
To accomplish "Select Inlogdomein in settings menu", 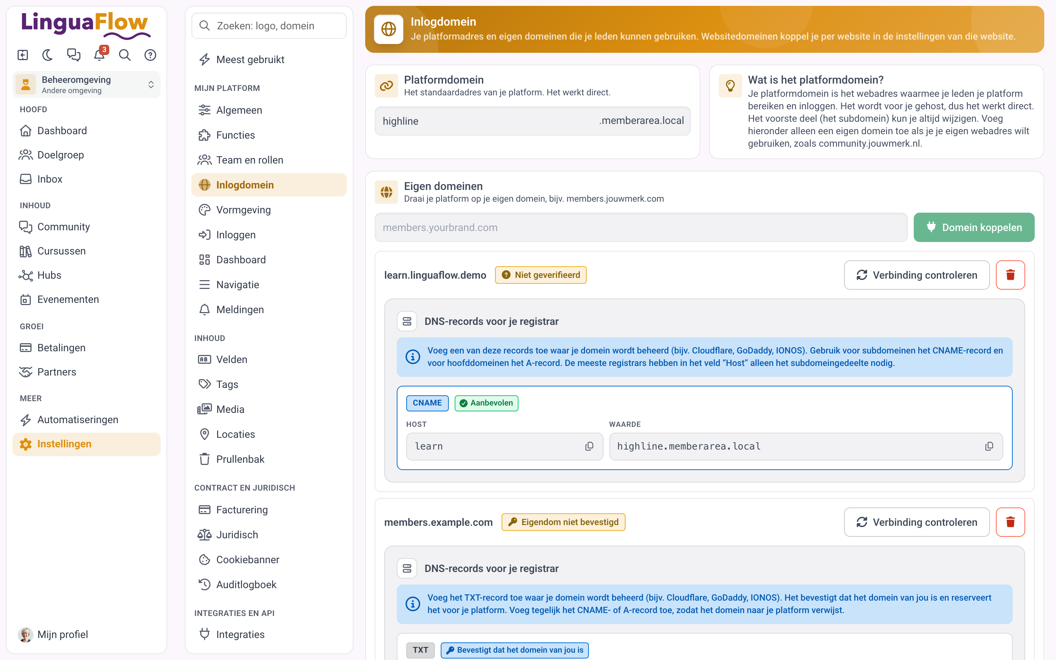I will [x=269, y=185].
